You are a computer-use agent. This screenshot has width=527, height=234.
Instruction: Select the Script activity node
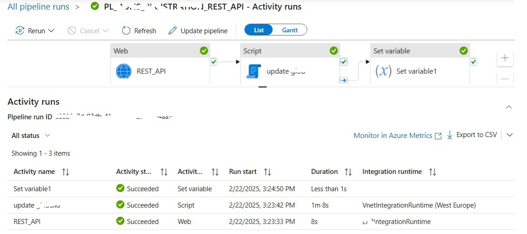(x=290, y=64)
